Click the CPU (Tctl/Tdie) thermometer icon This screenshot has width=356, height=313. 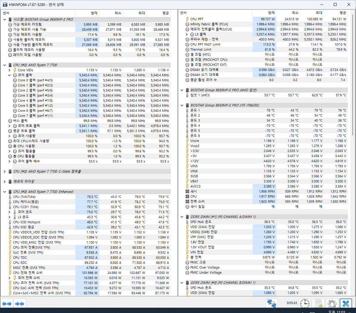tap(10, 197)
